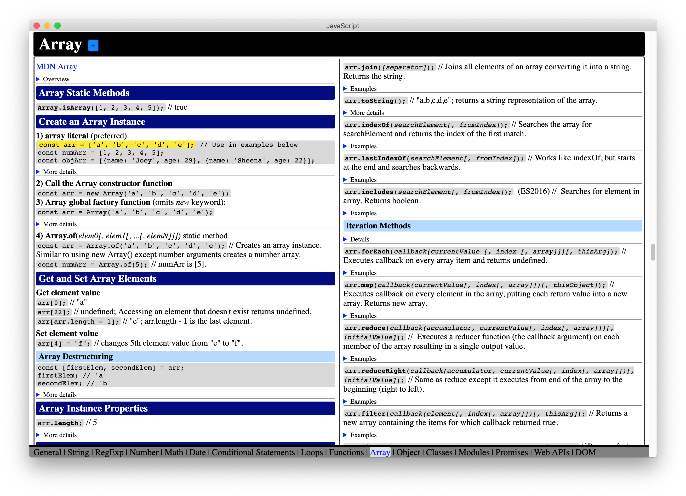
Task: Switch to the String tab
Action: click(78, 452)
